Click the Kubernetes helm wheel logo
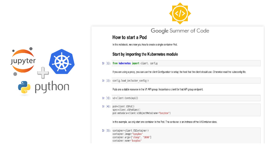Screen dimensions: 265x149 click(x=62, y=62)
